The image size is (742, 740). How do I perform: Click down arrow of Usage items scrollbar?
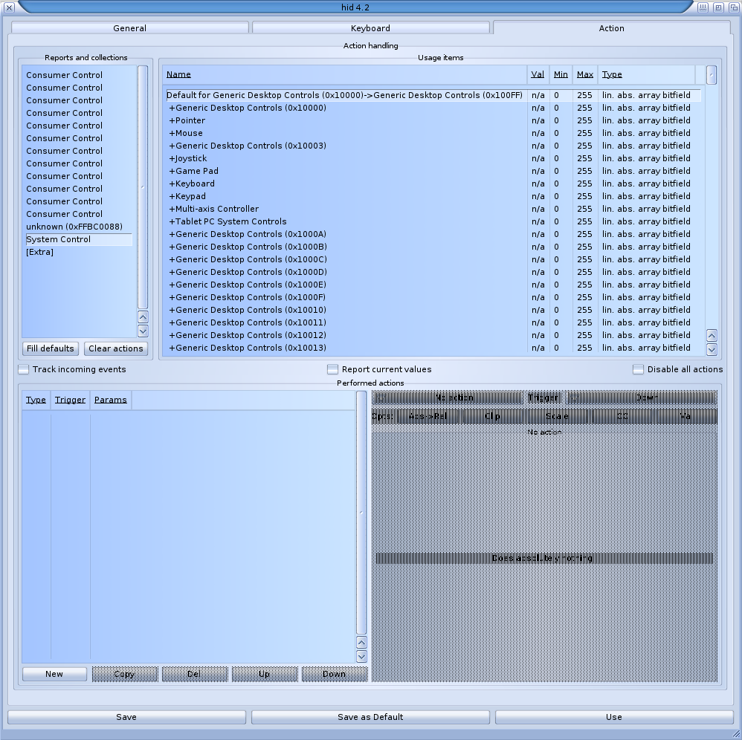click(x=712, y=348)
